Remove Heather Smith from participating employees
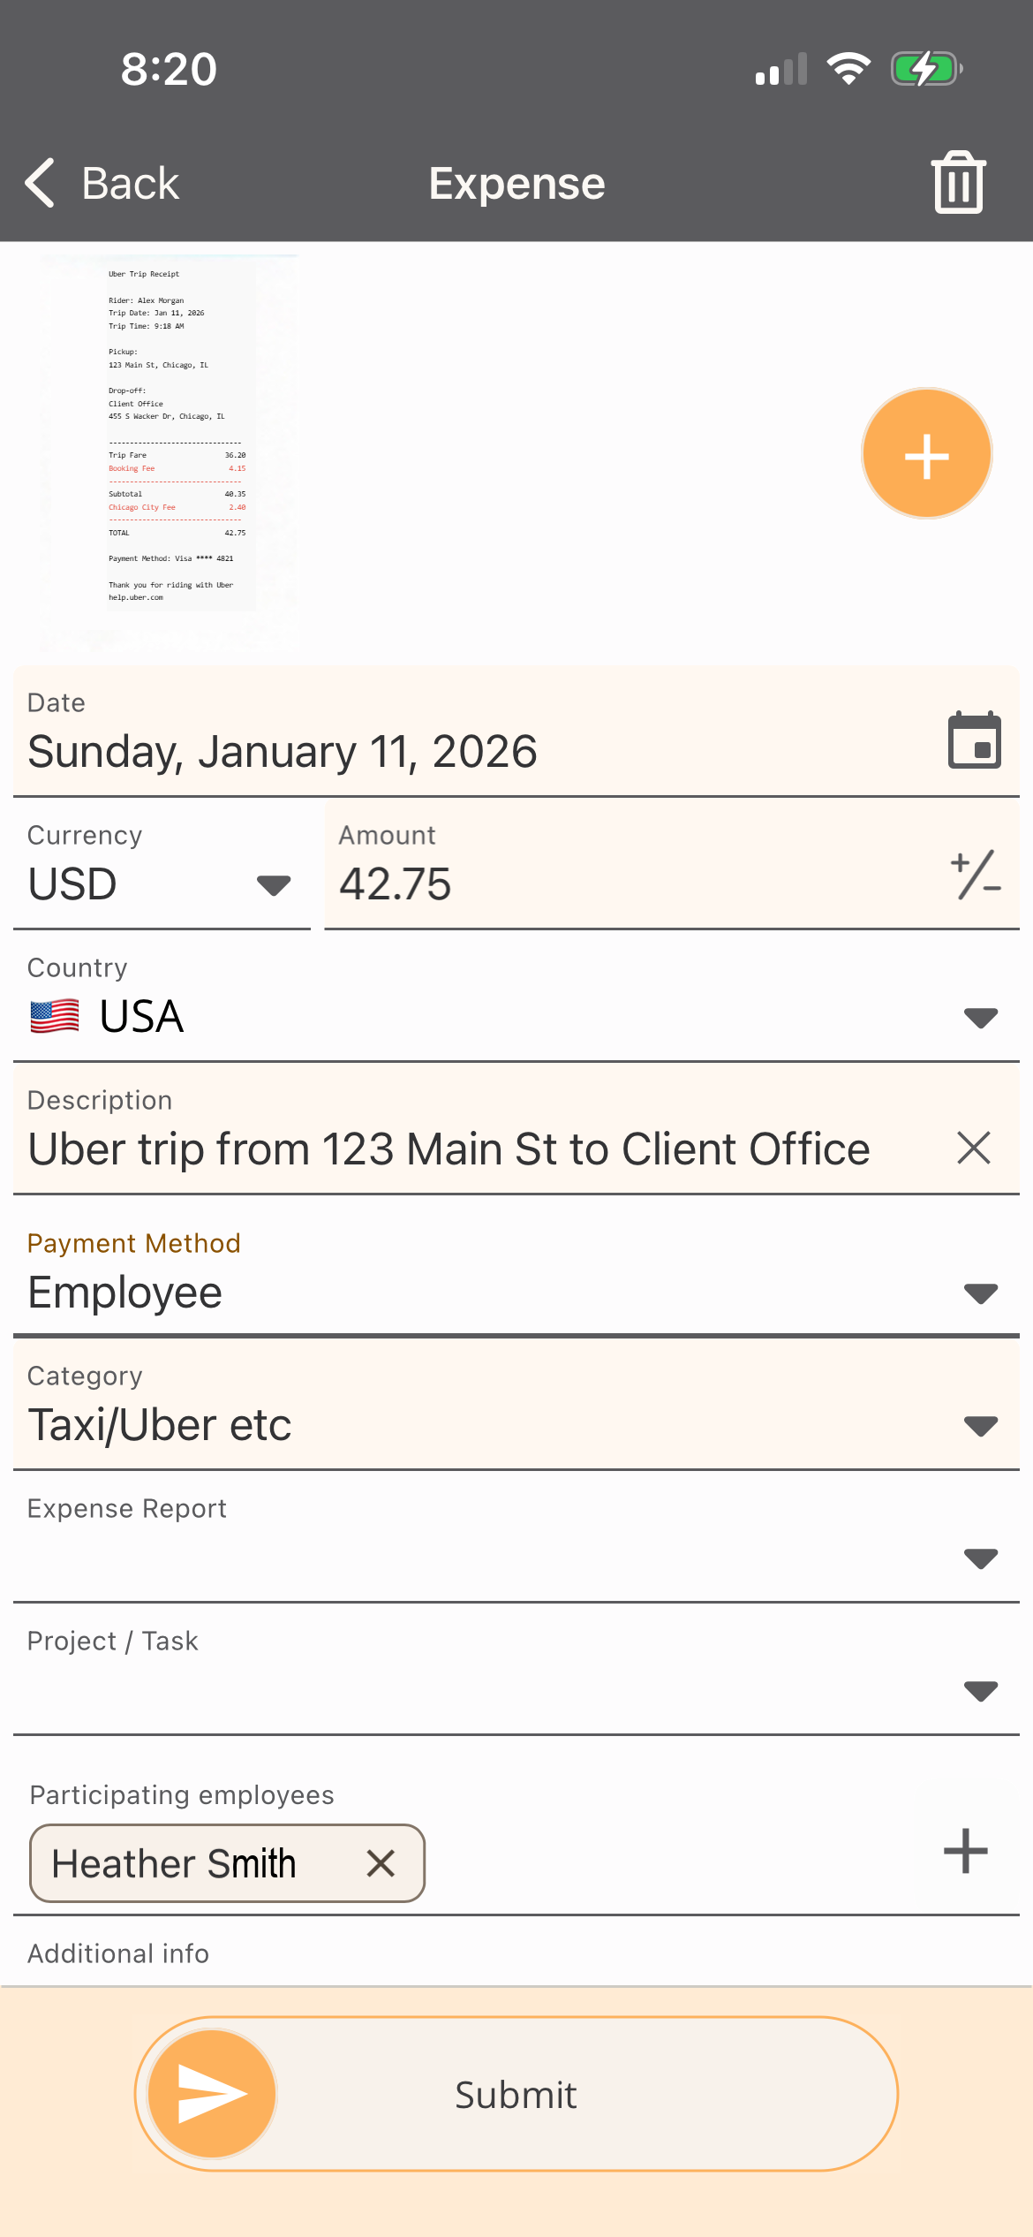This screenshot has height=2237, width=1033. [381, 1863]
